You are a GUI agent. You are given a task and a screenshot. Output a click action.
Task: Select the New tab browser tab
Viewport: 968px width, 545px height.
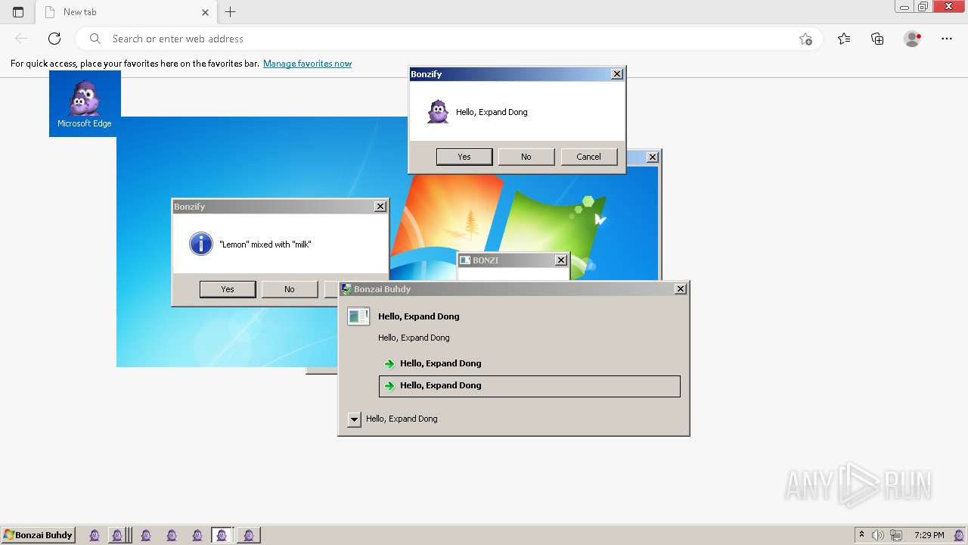(x=127, y=12)
